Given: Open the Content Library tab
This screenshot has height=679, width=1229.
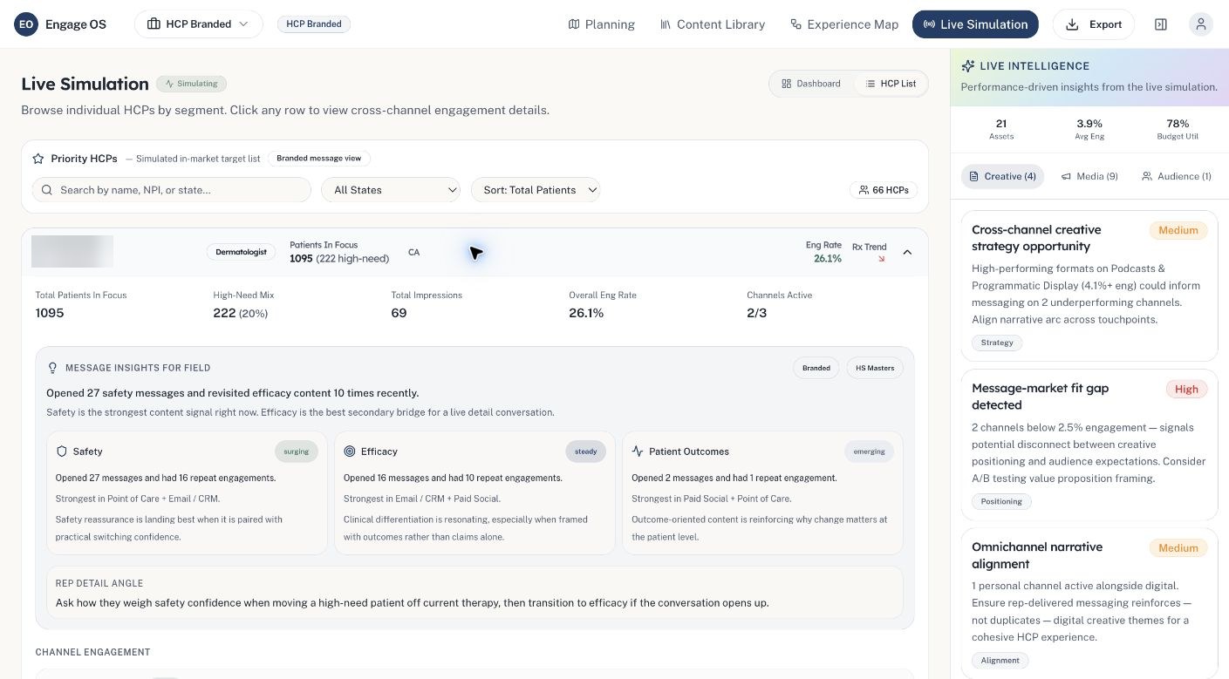Looking at the screenshot, I should (713, 24).
